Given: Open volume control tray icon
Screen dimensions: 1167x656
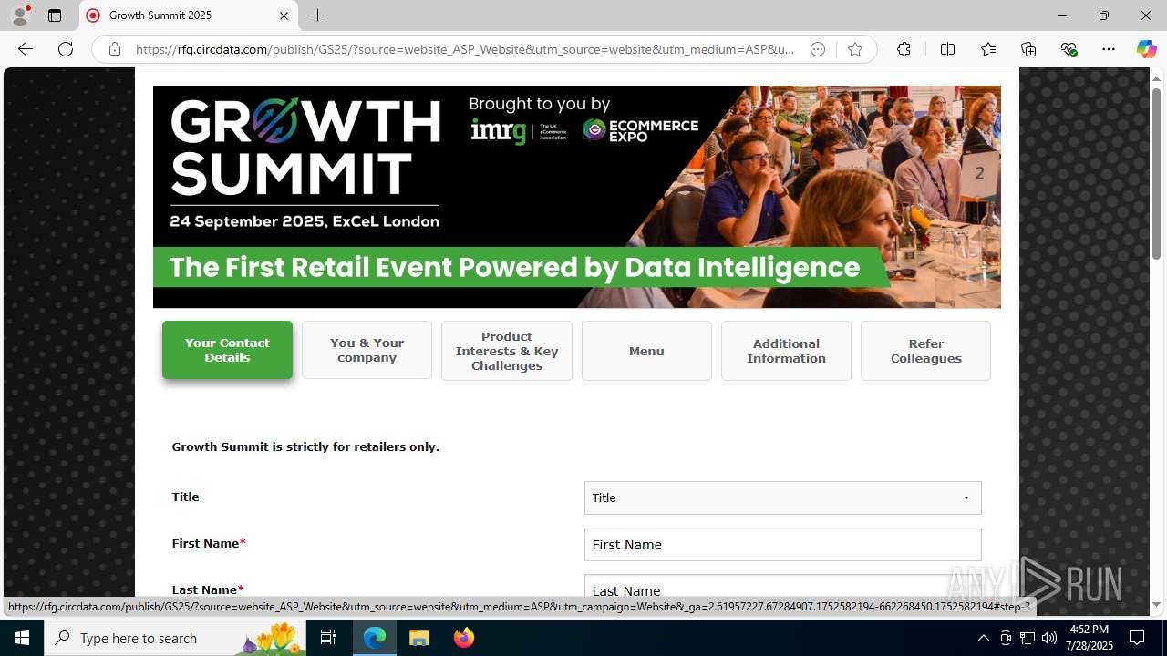Looking at the screenshot, I should coord(1048,638).
